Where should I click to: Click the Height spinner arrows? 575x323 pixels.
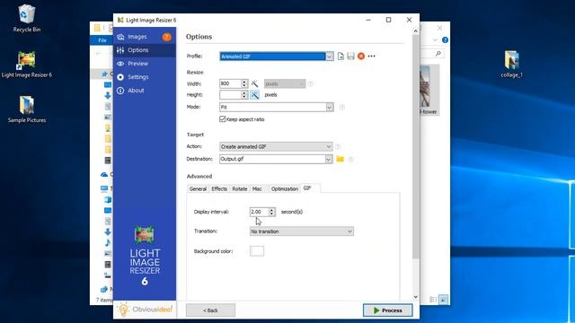(244, 95)
